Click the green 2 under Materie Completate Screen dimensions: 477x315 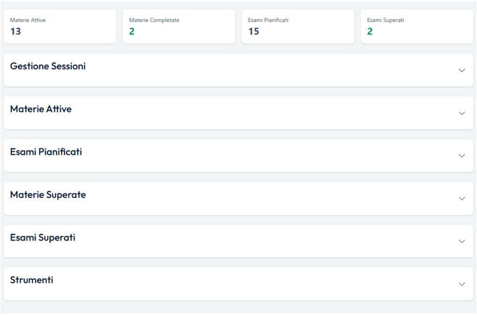point(132,32)
